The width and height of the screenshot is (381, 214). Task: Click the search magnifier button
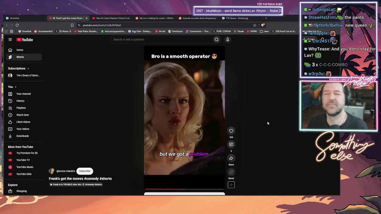point(217,40)
